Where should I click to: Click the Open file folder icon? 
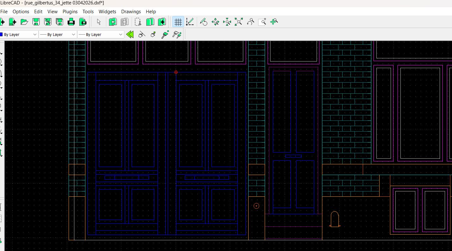[x=24, y=22]
